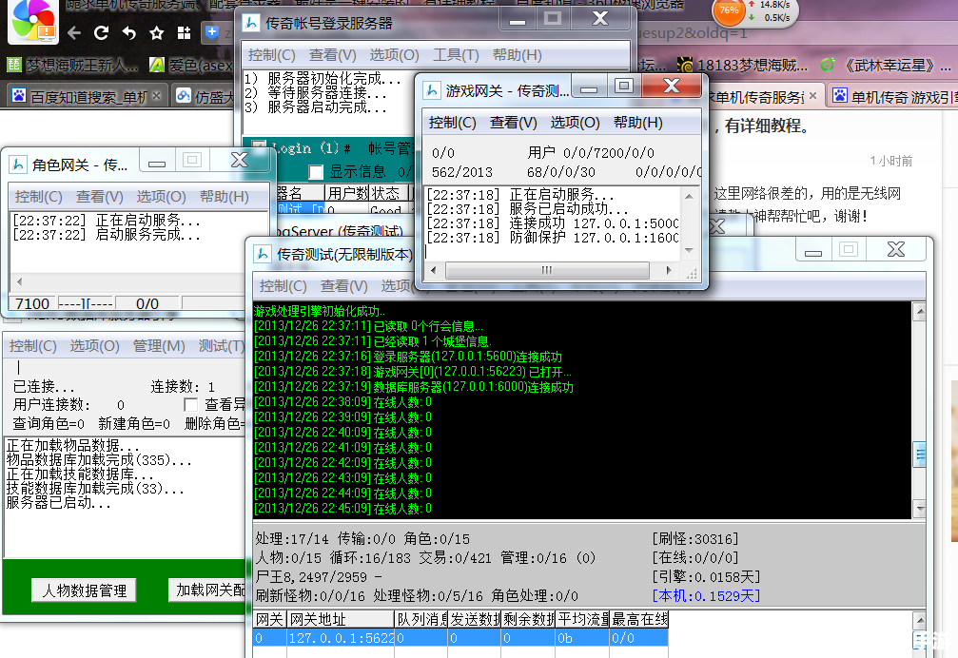The height and width of the screenshot is (658, 958).
Task: Click scroll-up arrow in 游戏网关 log
Action: coord(689,197)
